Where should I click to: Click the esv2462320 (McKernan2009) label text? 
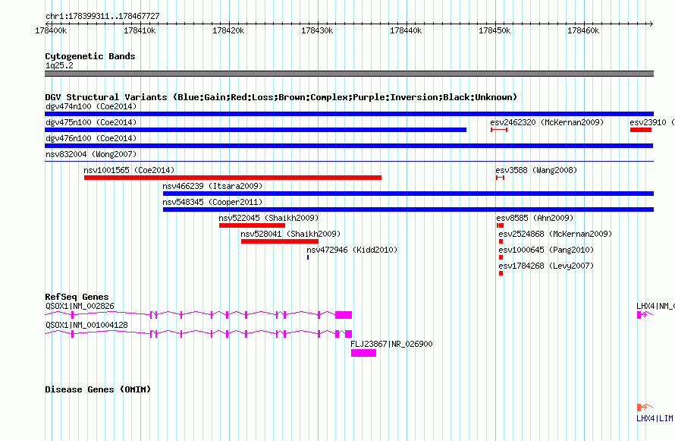[547, 122]
